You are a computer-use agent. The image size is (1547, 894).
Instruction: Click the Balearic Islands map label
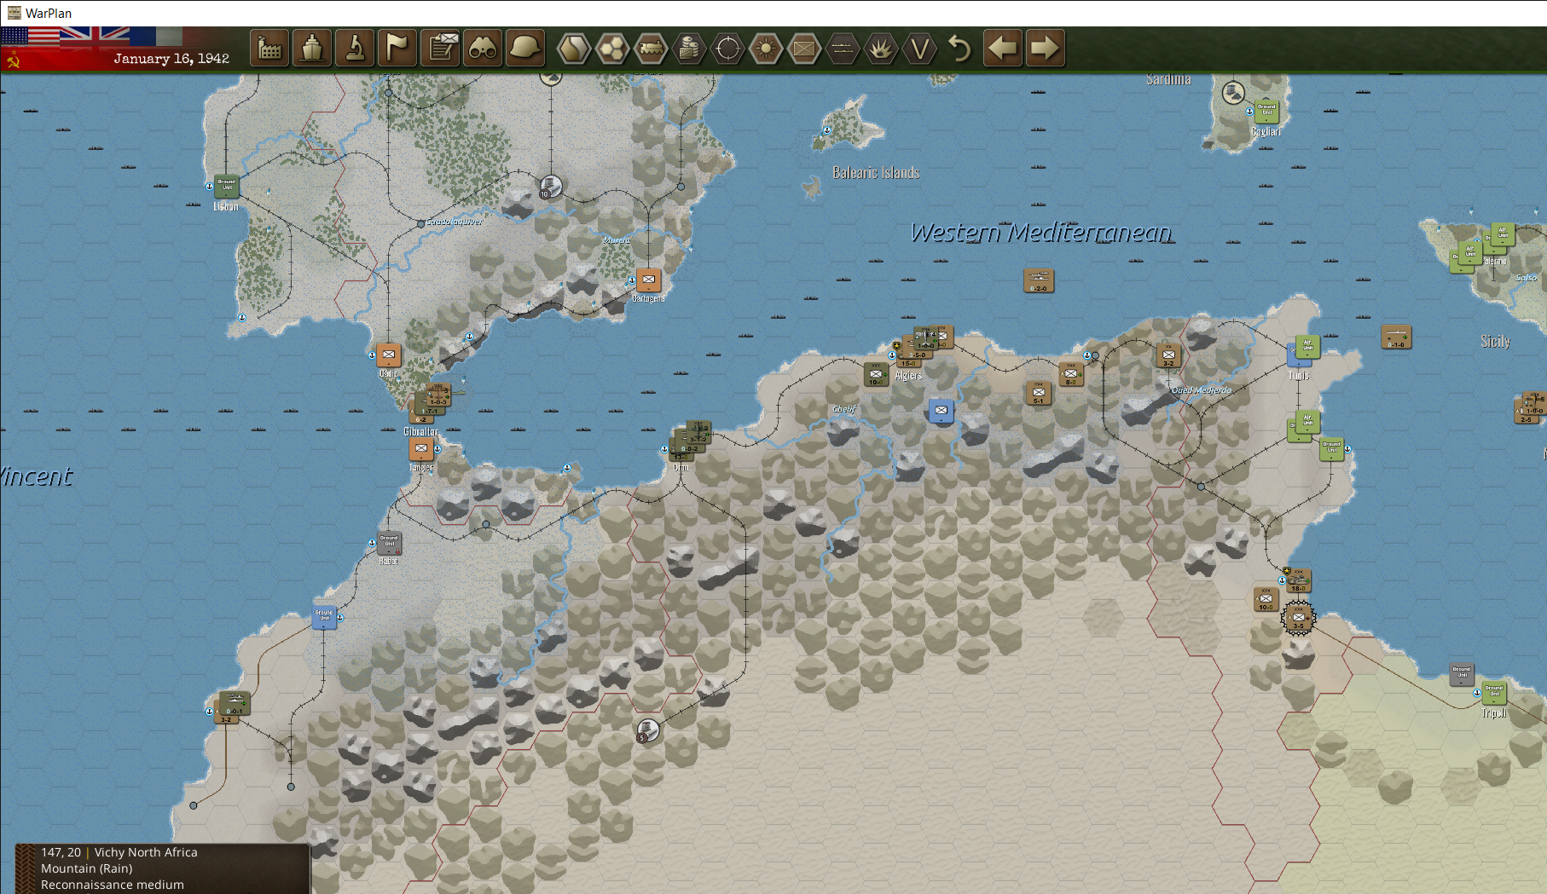(x=876, y=173)
